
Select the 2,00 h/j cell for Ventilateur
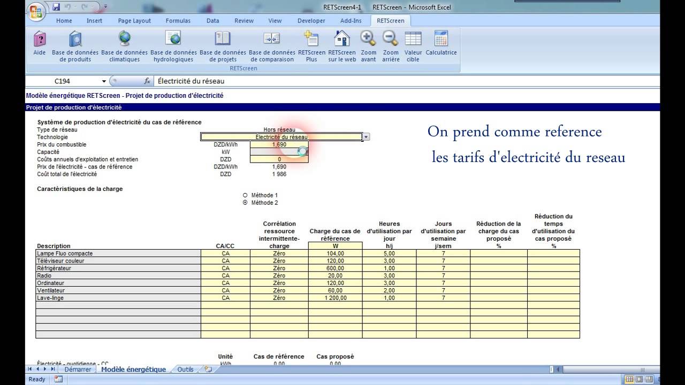(x=389, y=290)
